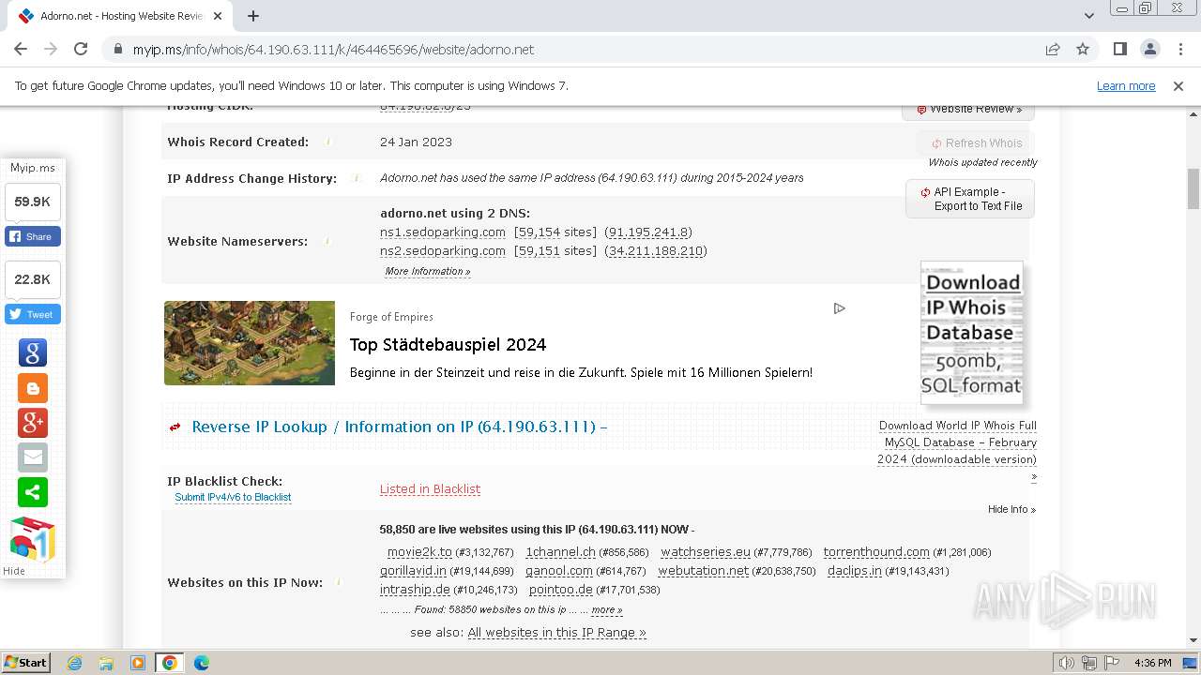Screen dimensions: 1201x675
Task: Open Internet Explorer from the taskbar
Action: pyautogui.click(x=75, y=663)
